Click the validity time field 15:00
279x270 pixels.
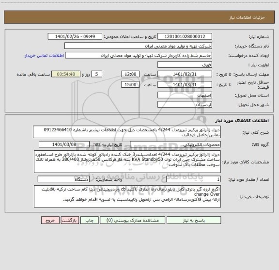[x=130, y=85]
